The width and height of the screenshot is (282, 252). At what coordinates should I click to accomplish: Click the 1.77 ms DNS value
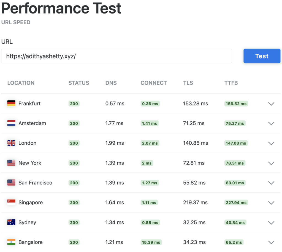coord(114,123)
